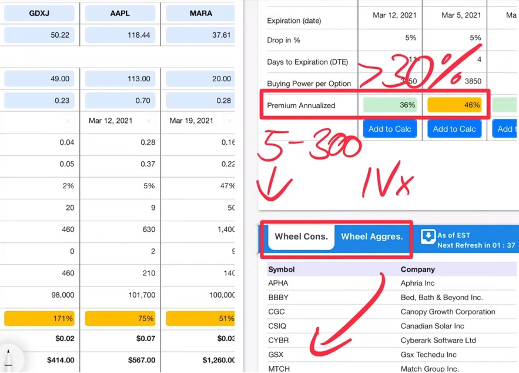Select the 20.00 strike field
The image size is (519, 373).
coord(200,79)
